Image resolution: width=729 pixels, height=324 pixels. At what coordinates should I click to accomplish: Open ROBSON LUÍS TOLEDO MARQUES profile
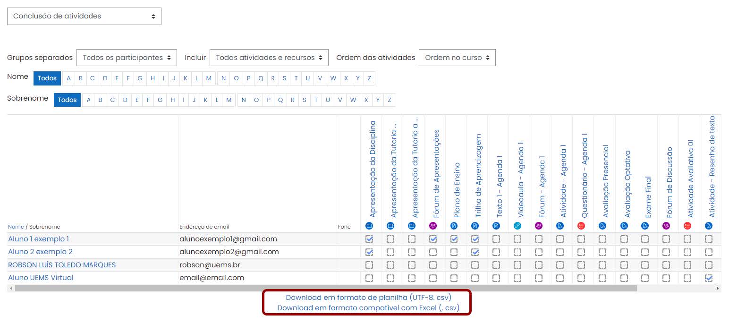pyautogui.click(x=61, y=264)
